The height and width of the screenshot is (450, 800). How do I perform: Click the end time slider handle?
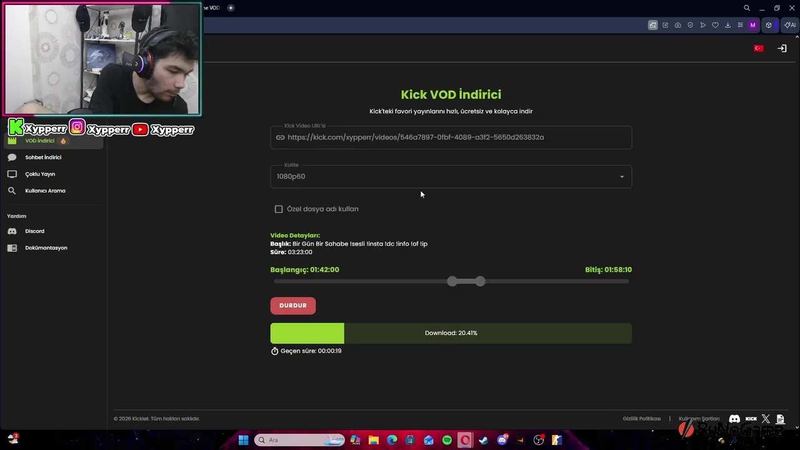[480, 281]
